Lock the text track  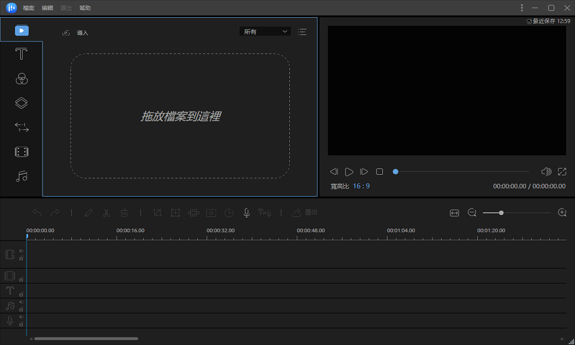(21, 294)
